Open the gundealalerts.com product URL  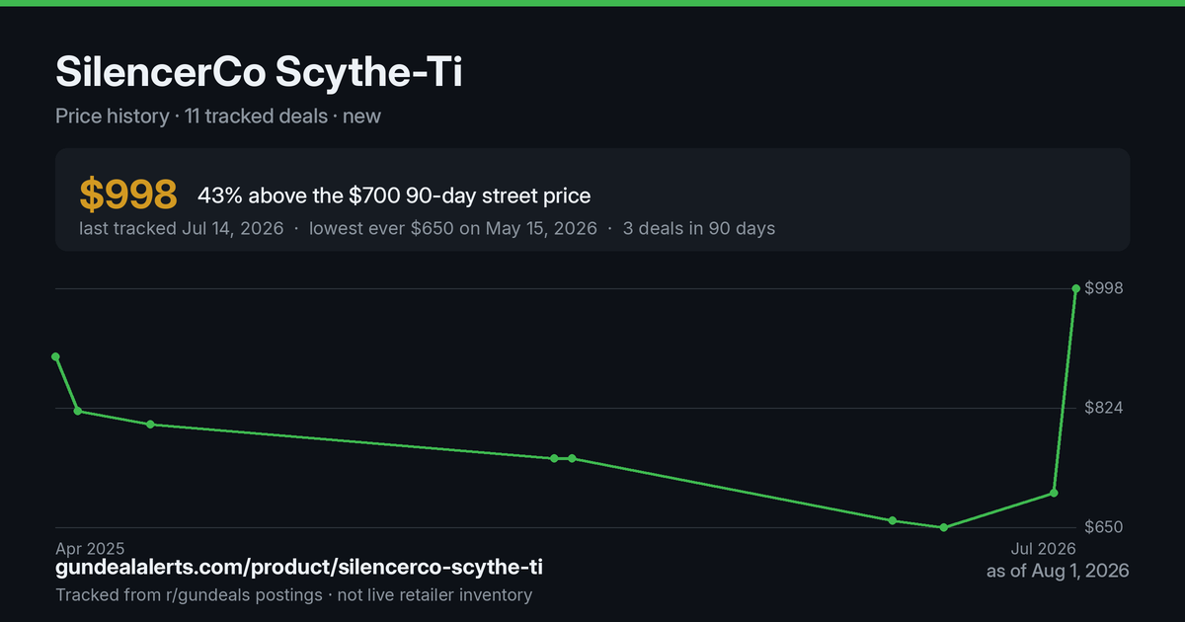(299, 568)
